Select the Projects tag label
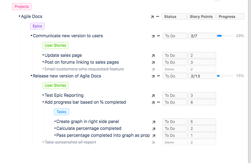The image size is (251, 163). (x=22, y=7)
